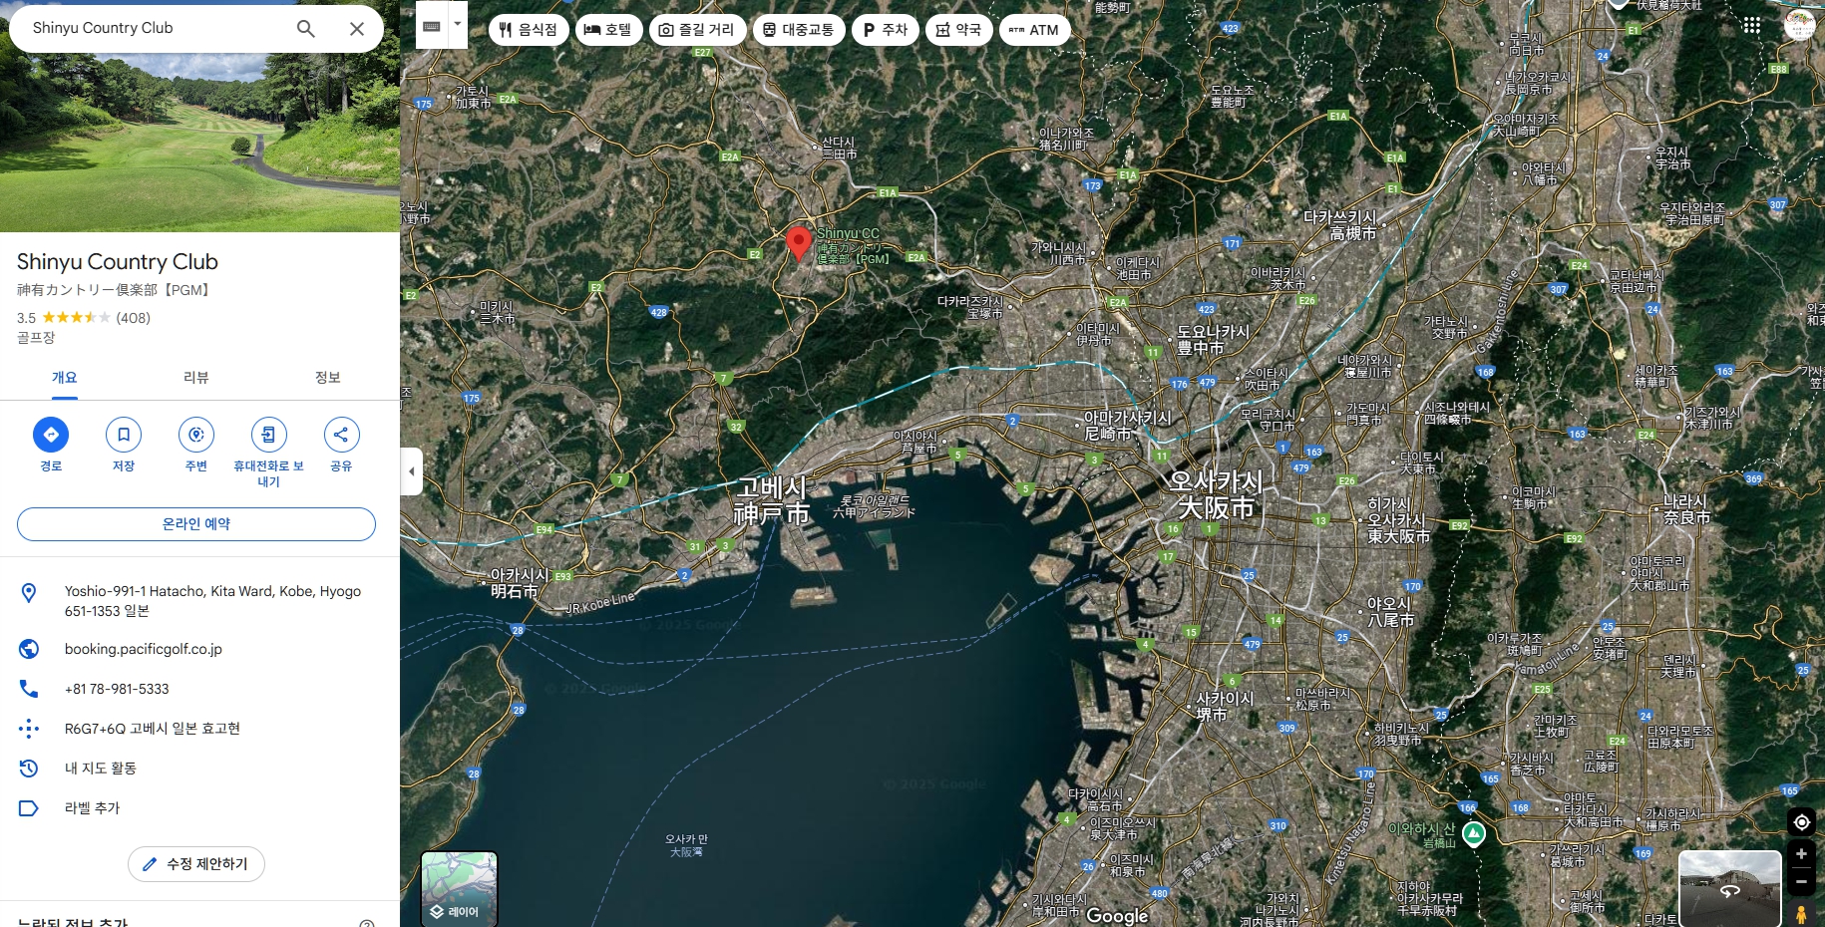Image resolution: width=1825 pixels, height=927 pixels.
Task: Click the 경로 directions icon
Action: (x=51, y=435)
